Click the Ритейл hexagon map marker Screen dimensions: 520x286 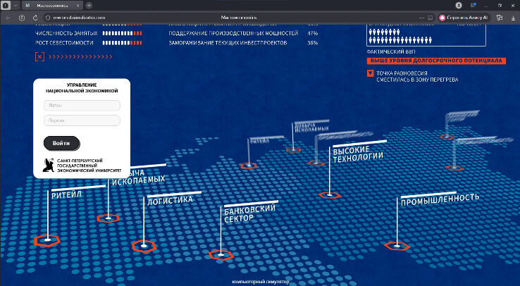(47, 241)
